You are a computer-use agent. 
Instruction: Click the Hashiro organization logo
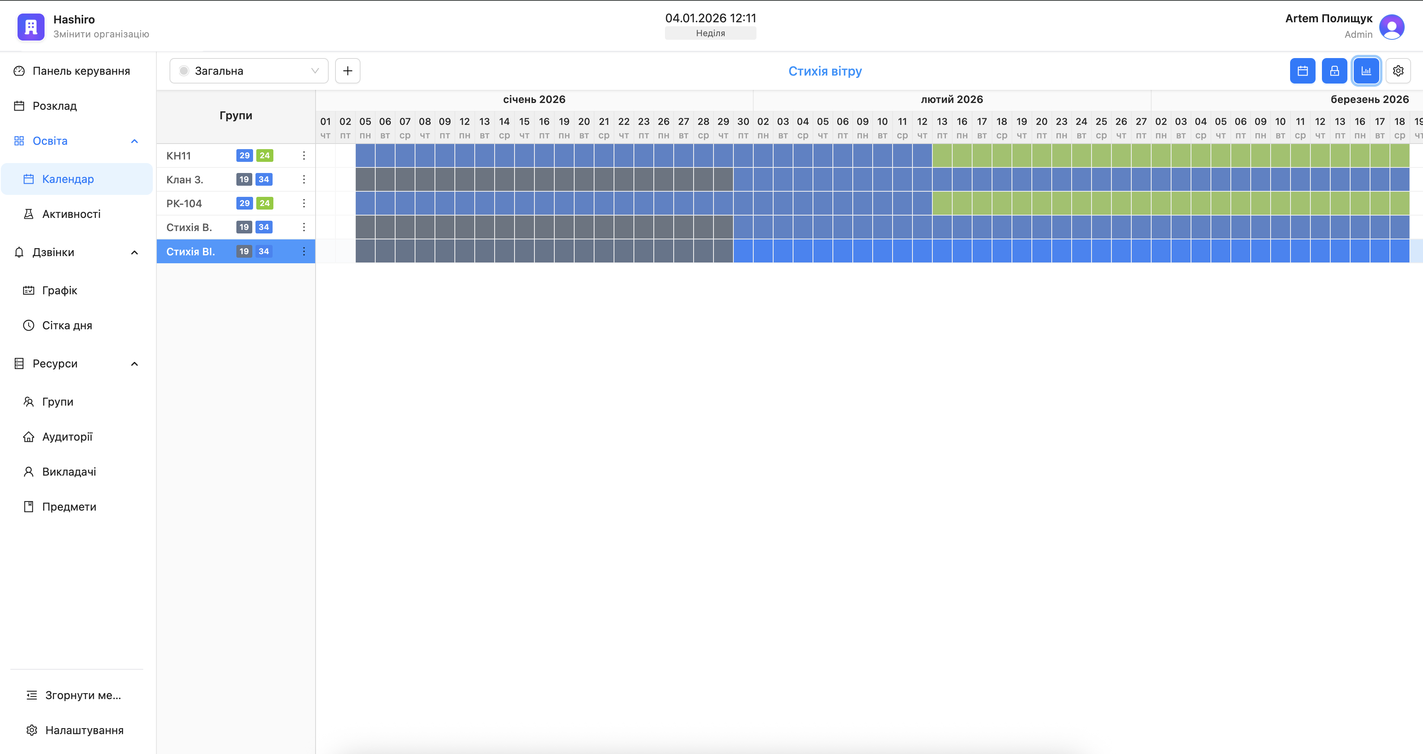point(31,27)
